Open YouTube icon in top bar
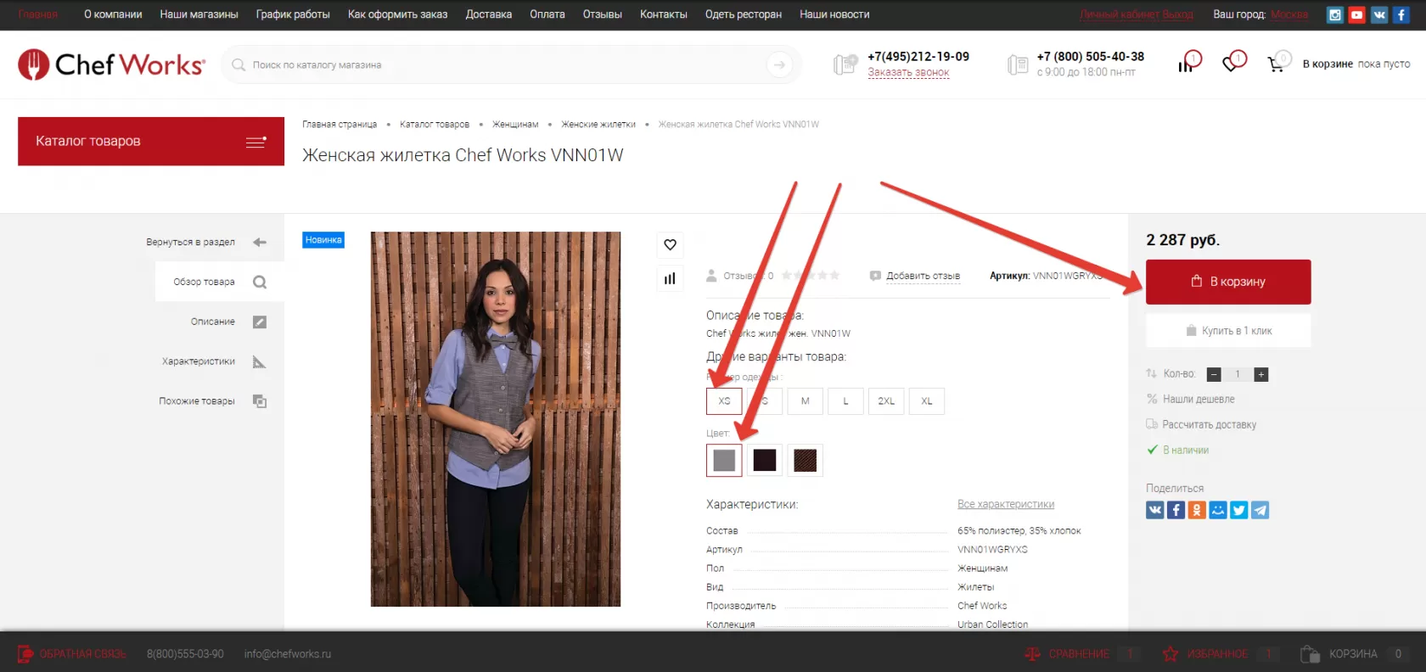 [x=1357, y=14]
